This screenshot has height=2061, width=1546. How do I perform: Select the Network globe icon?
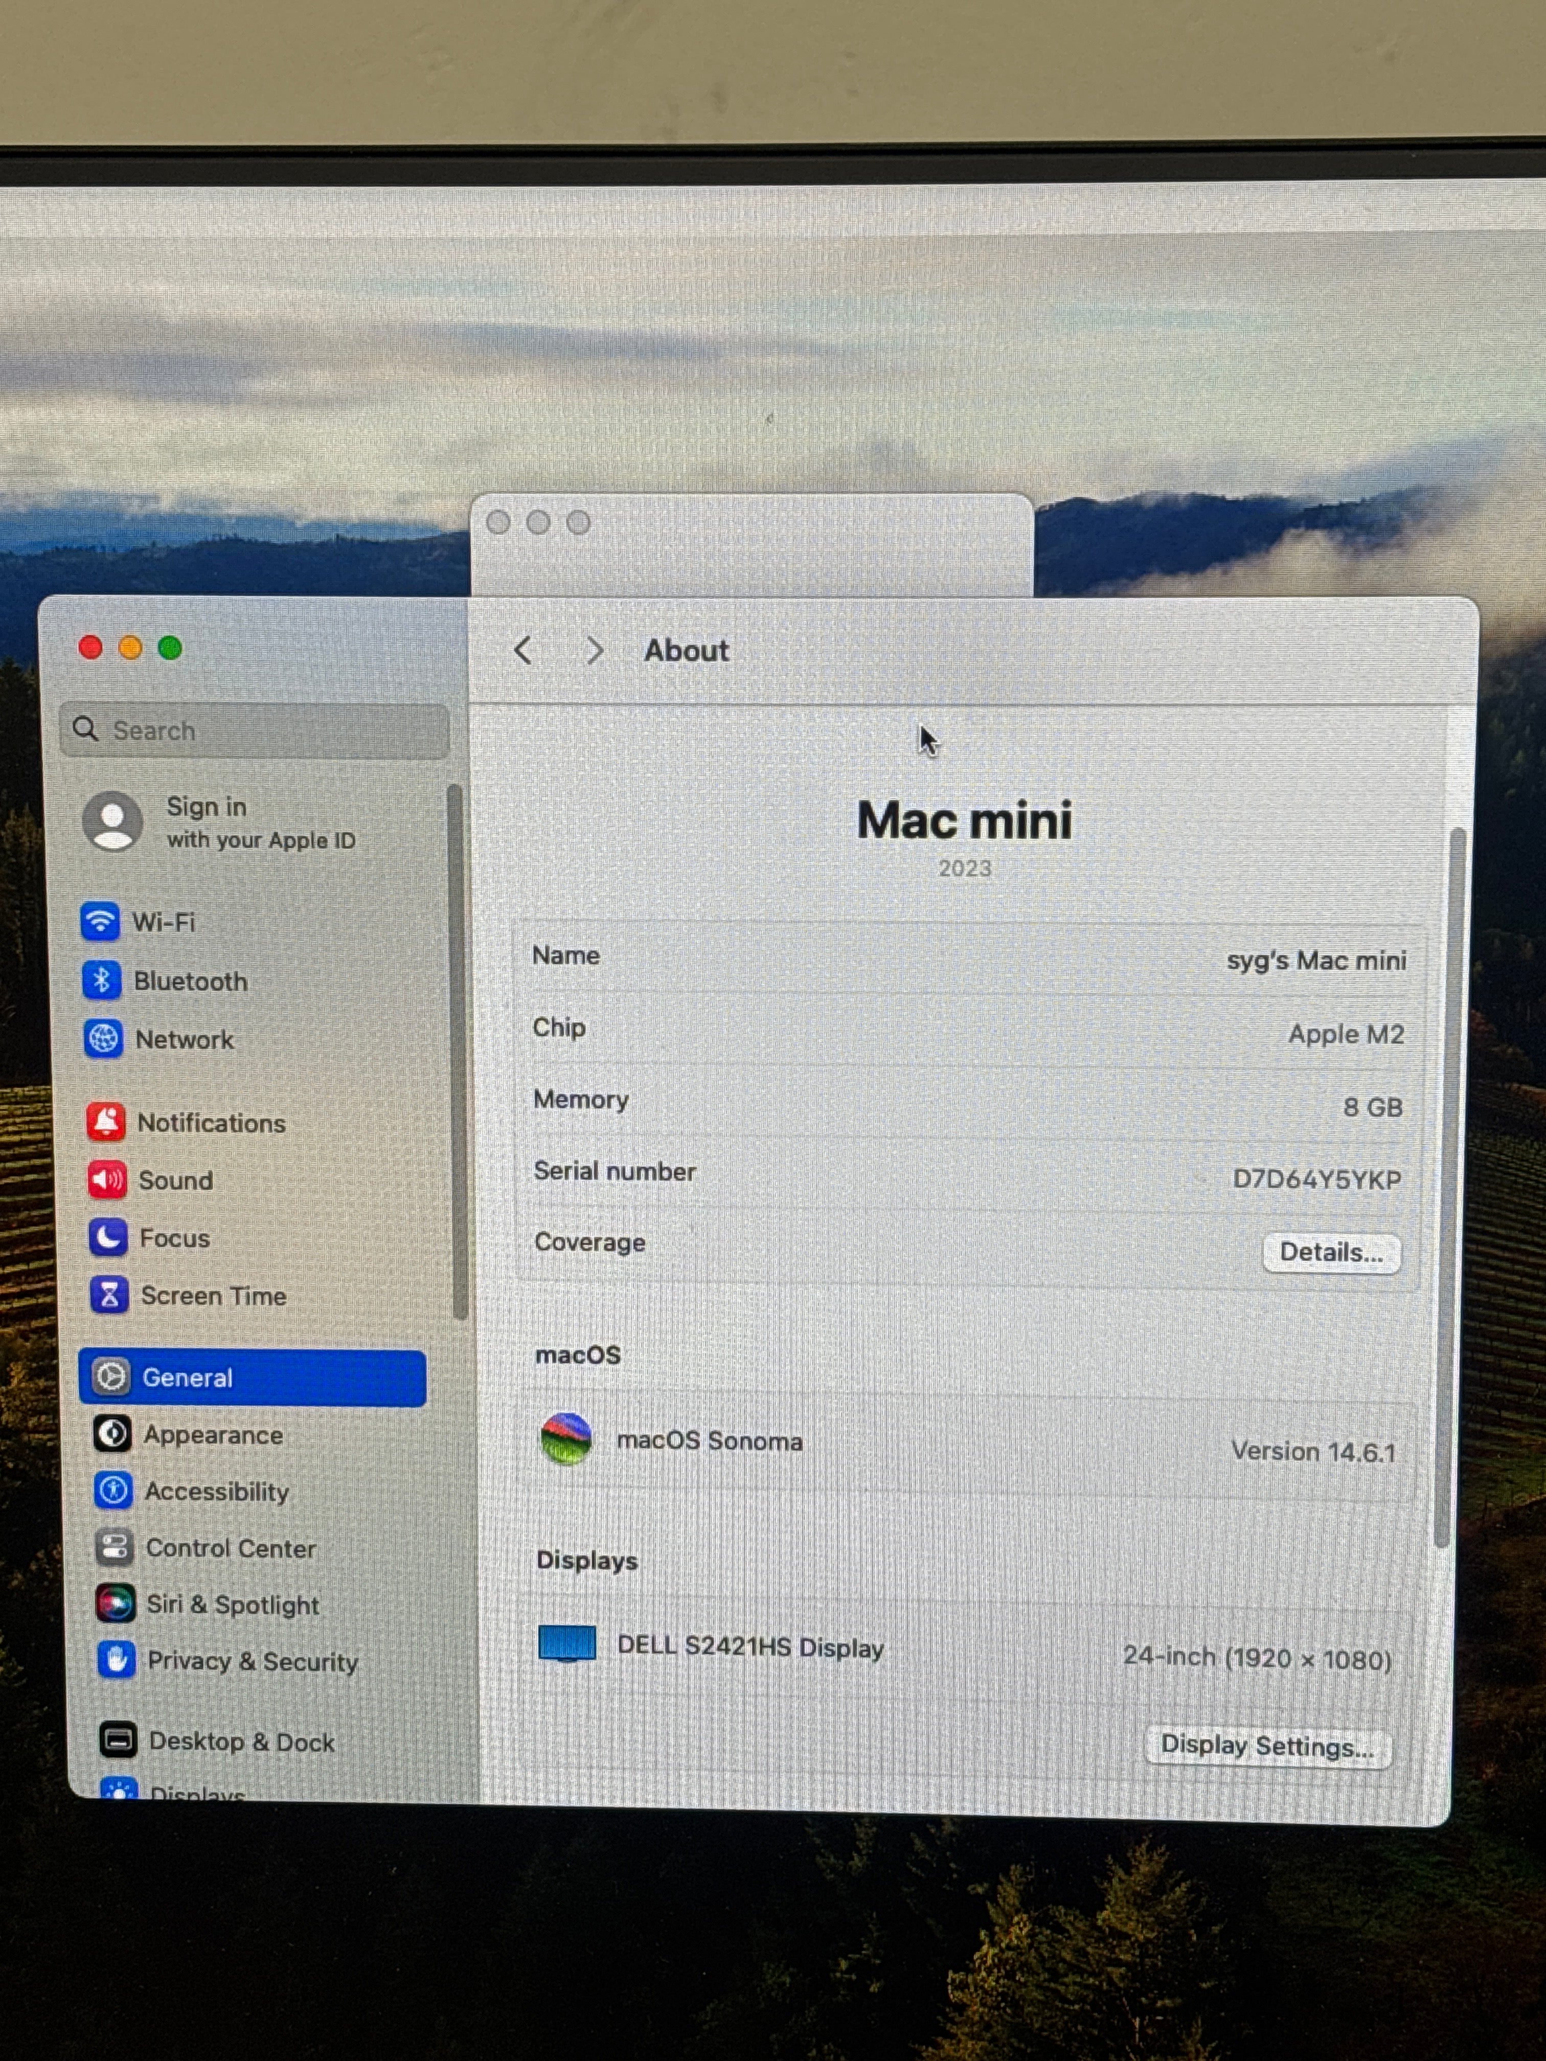(x=103, y=1039)
